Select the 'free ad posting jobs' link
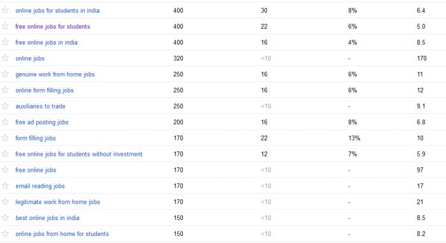 tap(42, 122)
